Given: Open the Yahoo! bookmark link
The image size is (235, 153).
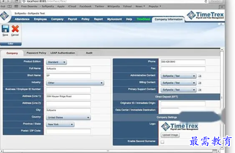Looking at the screenshot, I should pyautogui.click(x=128, y=6).
